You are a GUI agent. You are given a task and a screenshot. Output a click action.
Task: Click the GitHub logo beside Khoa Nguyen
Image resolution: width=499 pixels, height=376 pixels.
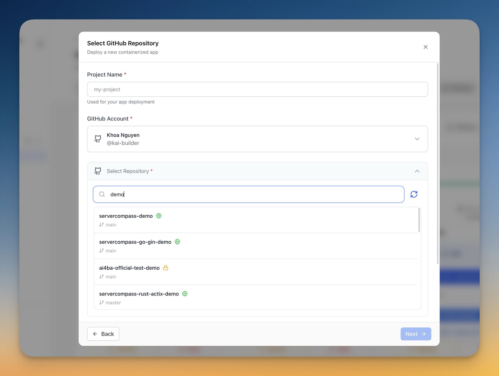(98, 139)
